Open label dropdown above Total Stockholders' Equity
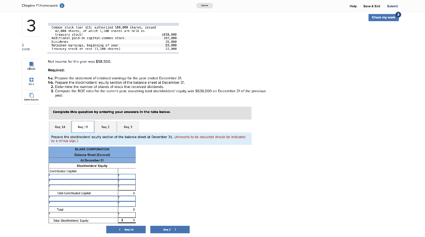Viewport: 425px width, 237px height. (83, 215)
